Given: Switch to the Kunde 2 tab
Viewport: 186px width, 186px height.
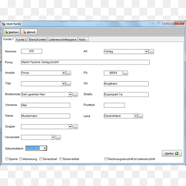Looking at the screenshot, I should (x=22, y=40).
